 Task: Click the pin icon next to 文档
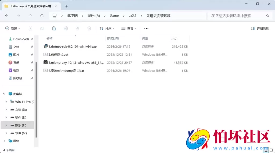coord(32,47)
